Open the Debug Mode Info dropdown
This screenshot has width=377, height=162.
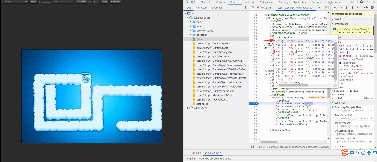point(63,2)
